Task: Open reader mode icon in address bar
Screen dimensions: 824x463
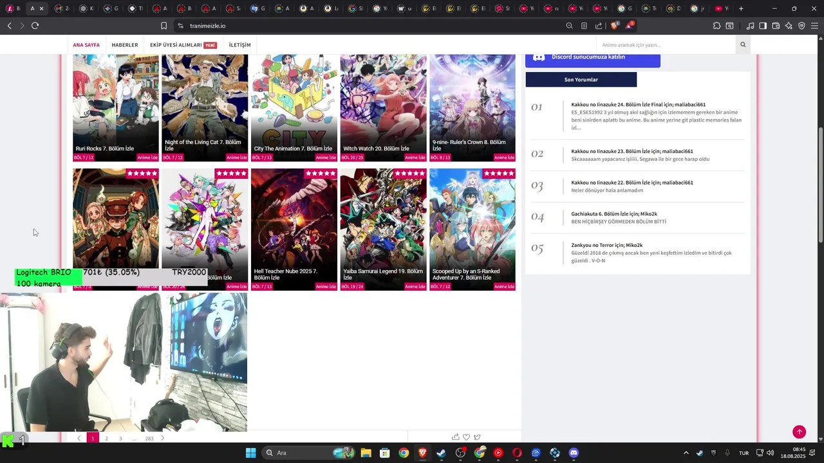Action: [x=584, y=26]
